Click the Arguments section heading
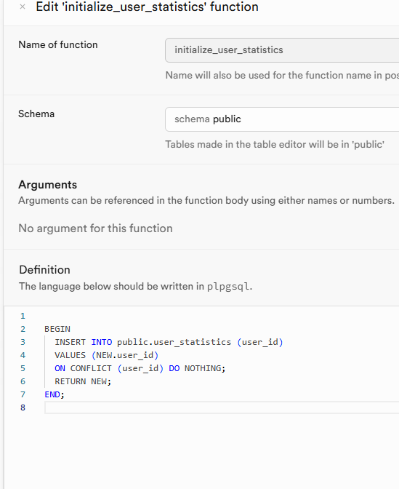Viewport: 399px width, 489px height. pos(48,185)
